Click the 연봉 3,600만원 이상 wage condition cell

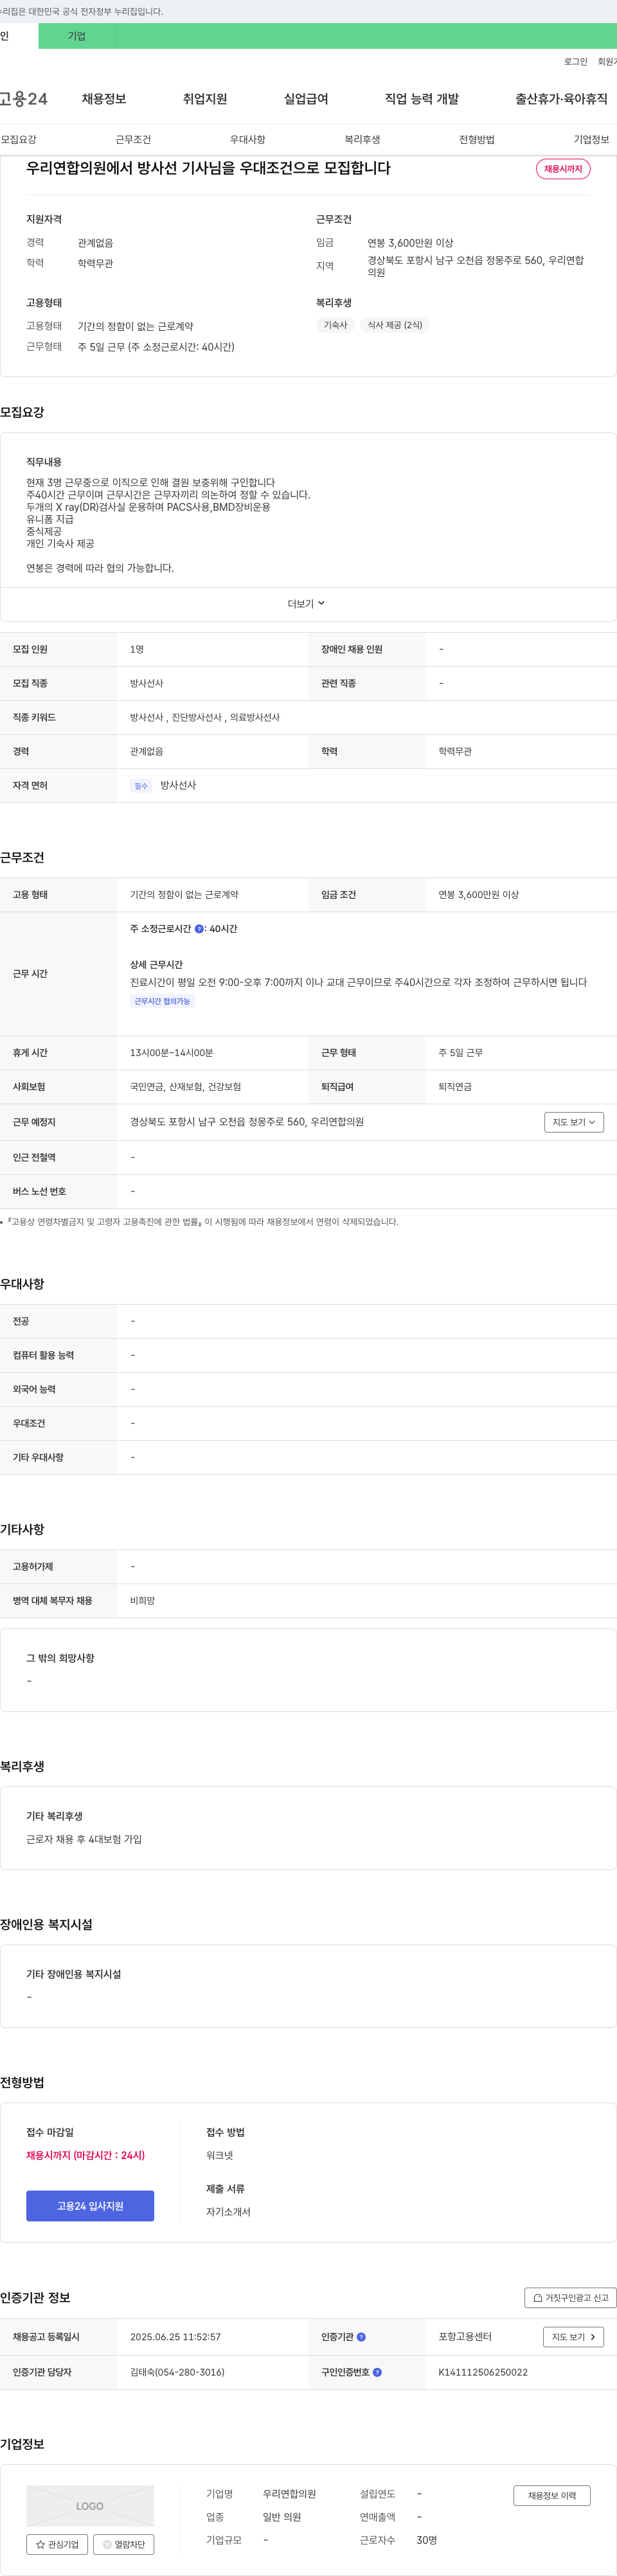pyautogui.click(x=478, y=895)
